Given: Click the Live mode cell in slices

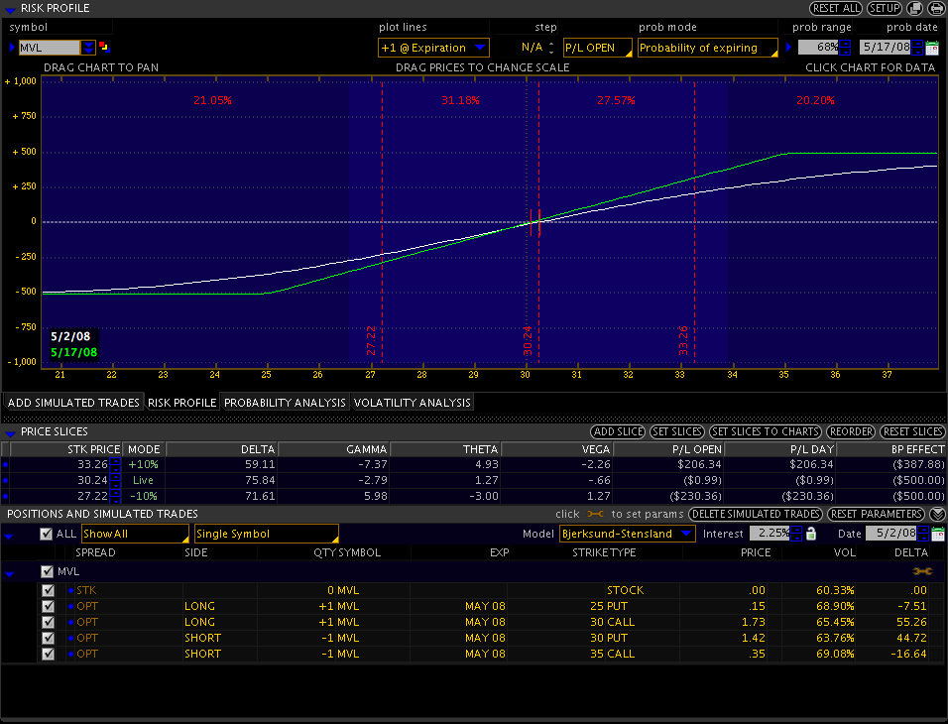Looking at the screenshot, I should 143,480.
